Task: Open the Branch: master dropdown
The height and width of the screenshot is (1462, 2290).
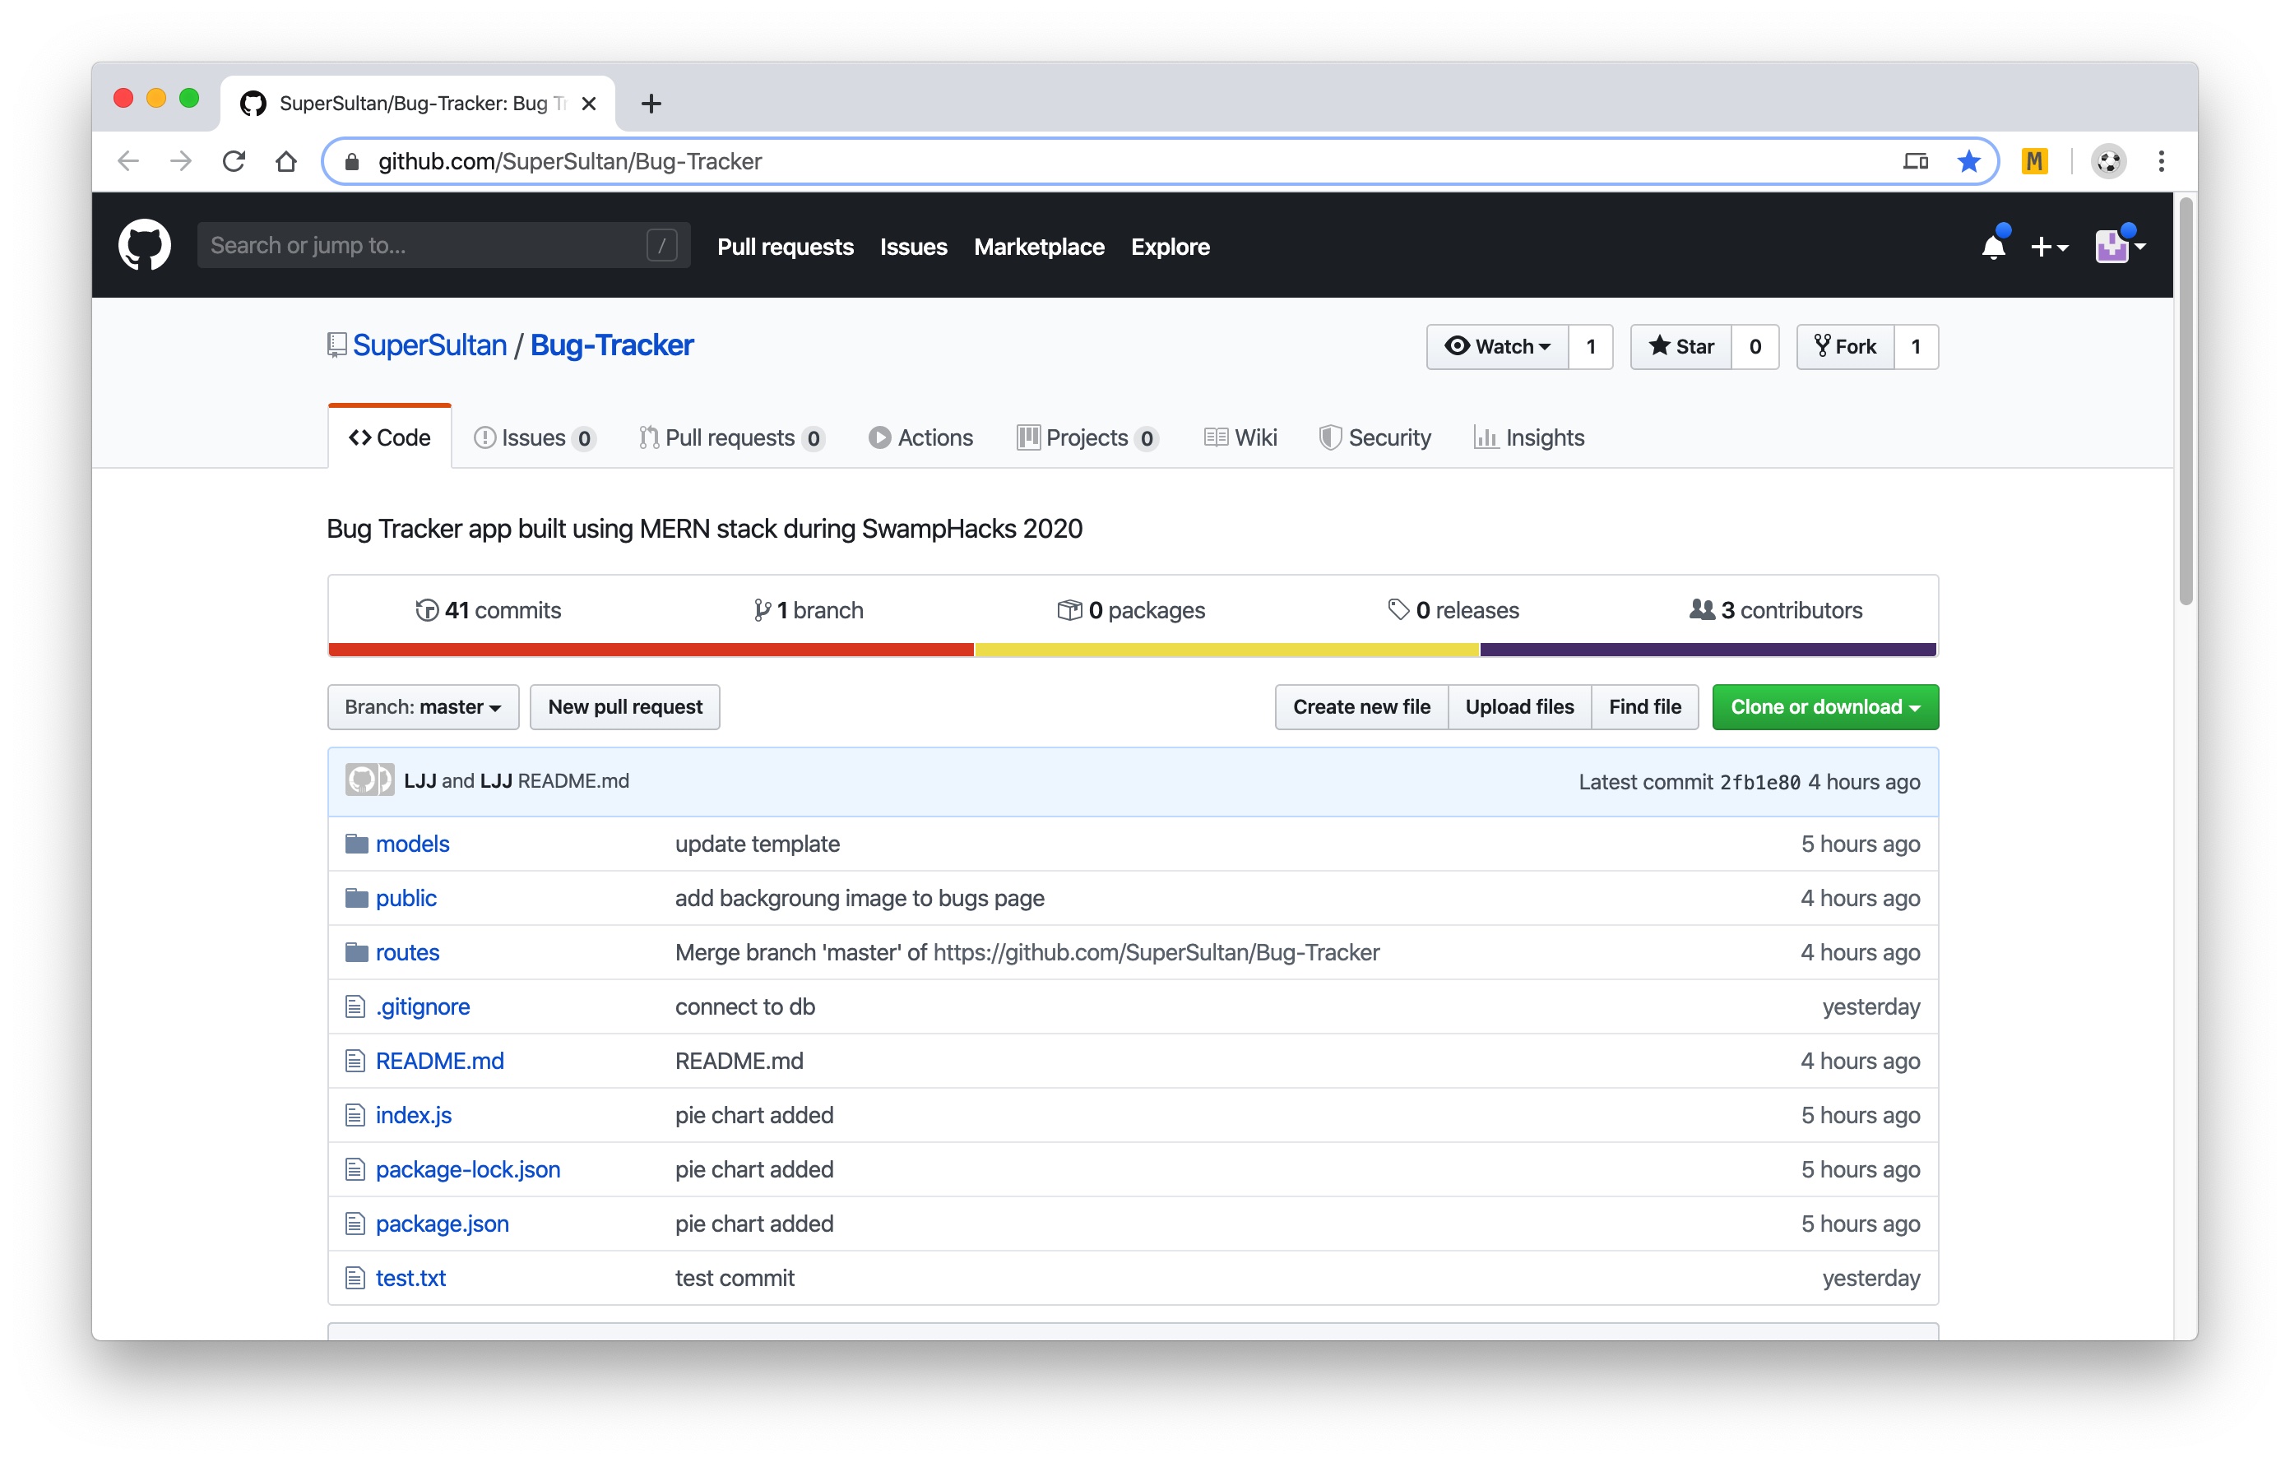Action: coord(422,706)
